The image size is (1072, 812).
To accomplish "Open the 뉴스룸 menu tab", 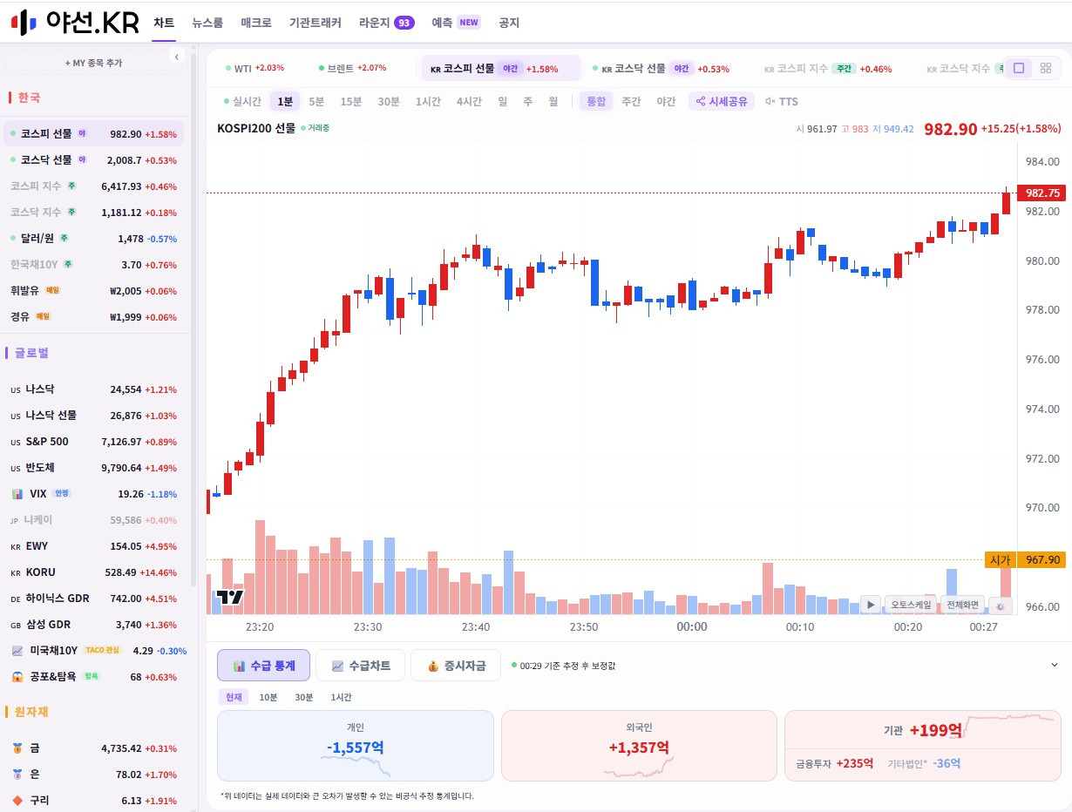I will [x=207, y=23].
